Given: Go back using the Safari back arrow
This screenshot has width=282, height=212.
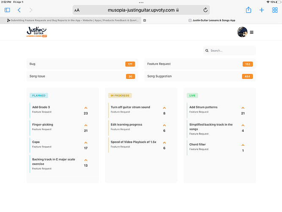Looking at the screenshot, I should point(19,10).
